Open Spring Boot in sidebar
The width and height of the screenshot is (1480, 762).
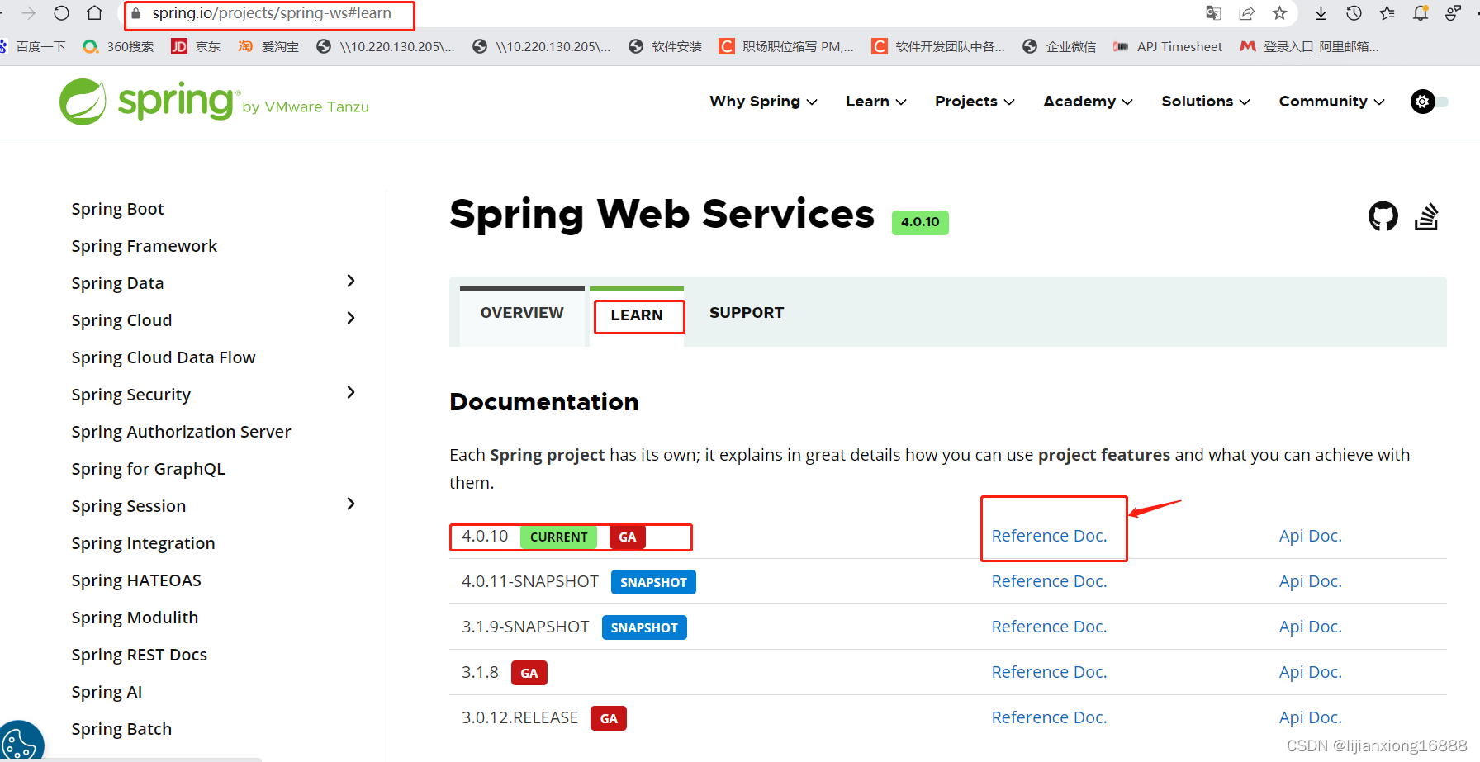coord(117,209)
